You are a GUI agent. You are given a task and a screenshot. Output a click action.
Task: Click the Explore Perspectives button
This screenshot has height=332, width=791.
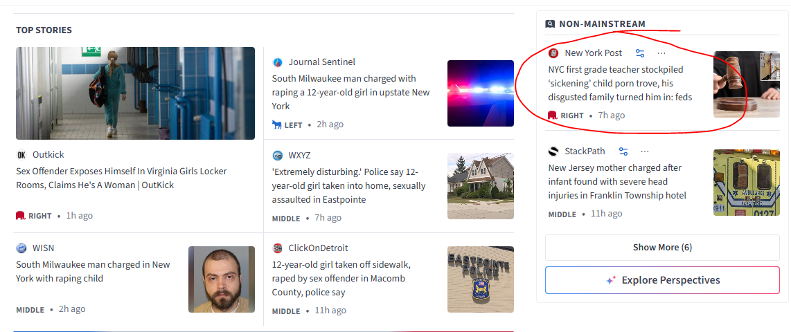coord(662,280)
